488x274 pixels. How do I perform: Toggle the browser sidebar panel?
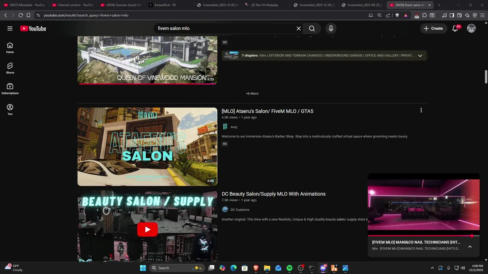[452, 15]
